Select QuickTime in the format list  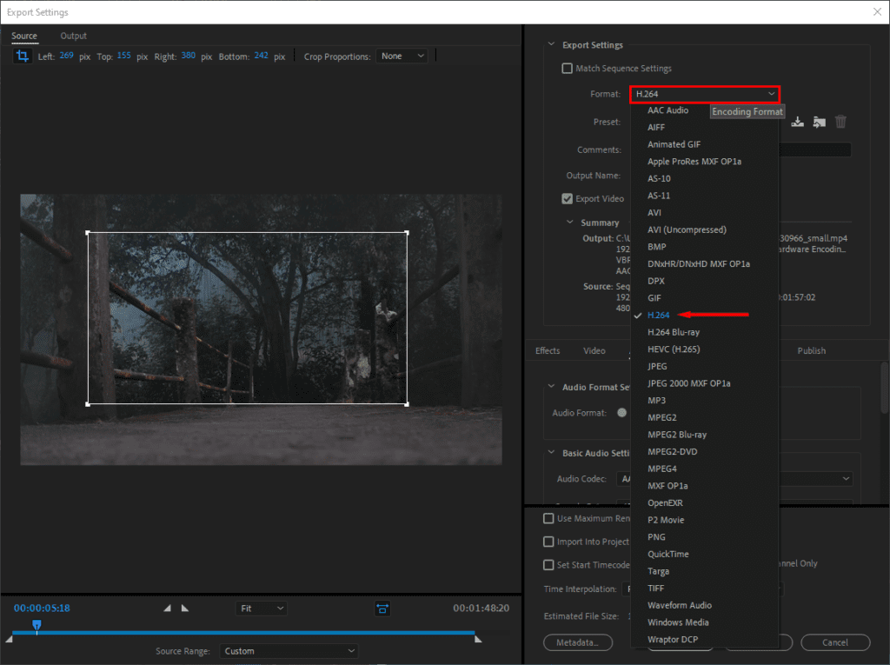tap(667, 555)
